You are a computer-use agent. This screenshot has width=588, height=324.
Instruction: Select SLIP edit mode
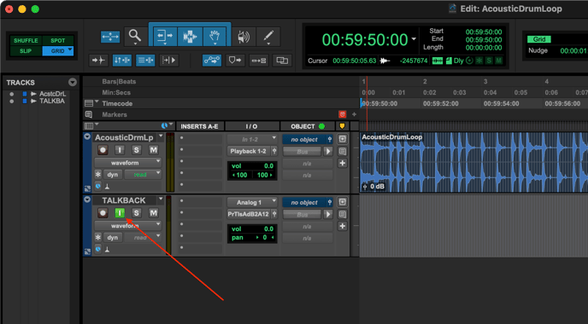click(x=26, y=51)
